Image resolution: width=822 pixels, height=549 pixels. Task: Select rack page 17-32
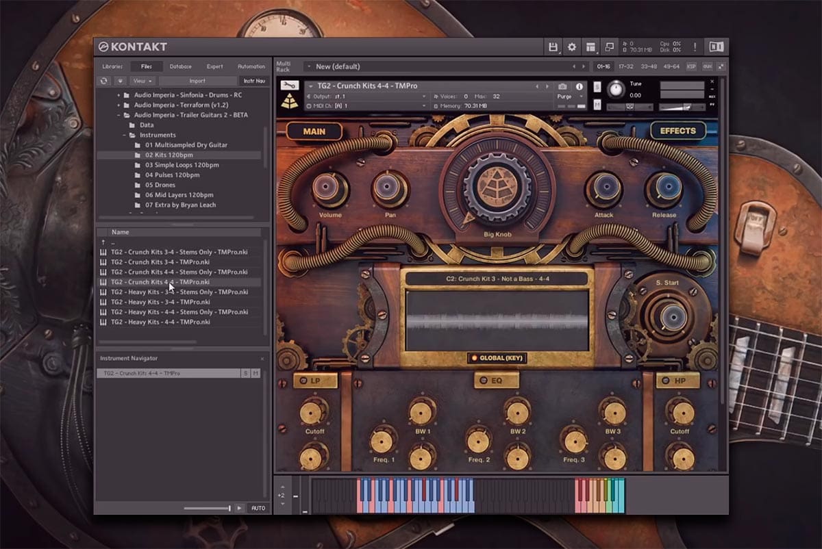click(x=625, y=66)
